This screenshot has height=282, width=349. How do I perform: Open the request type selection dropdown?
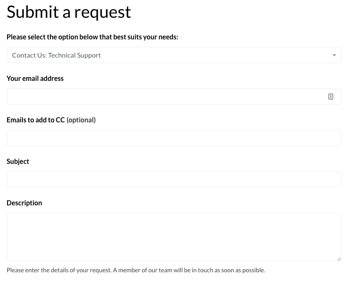pyautogui.click(x=174, y=55)
